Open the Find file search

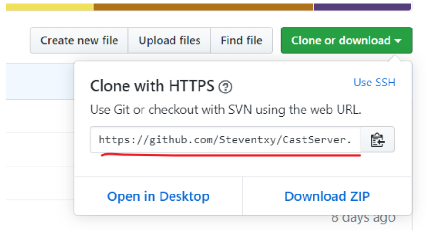click(241, 40)
